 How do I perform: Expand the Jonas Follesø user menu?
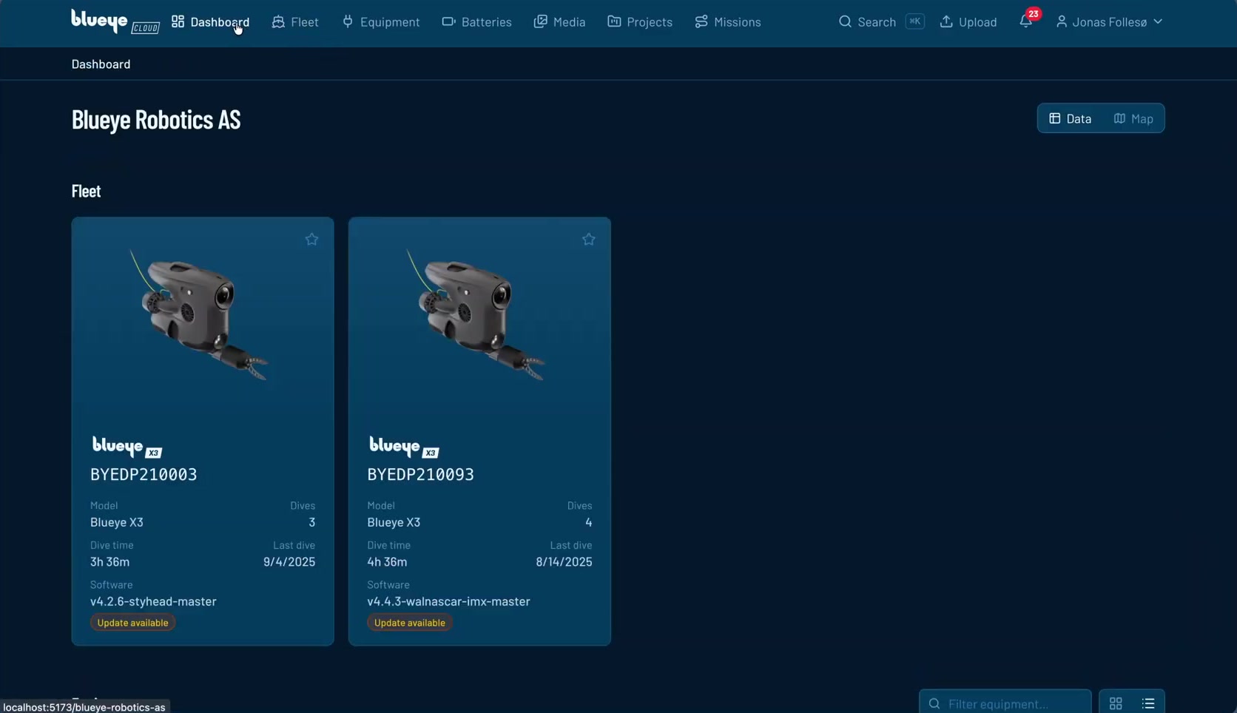click(1109, 22)
